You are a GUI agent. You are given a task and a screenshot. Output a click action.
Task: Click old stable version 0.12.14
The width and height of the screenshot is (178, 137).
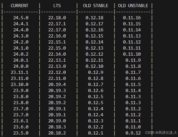95,42
